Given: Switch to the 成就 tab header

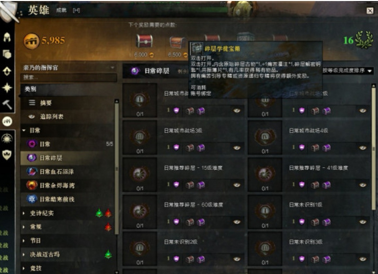Looking at the screenshot, I should pos(61,10).
